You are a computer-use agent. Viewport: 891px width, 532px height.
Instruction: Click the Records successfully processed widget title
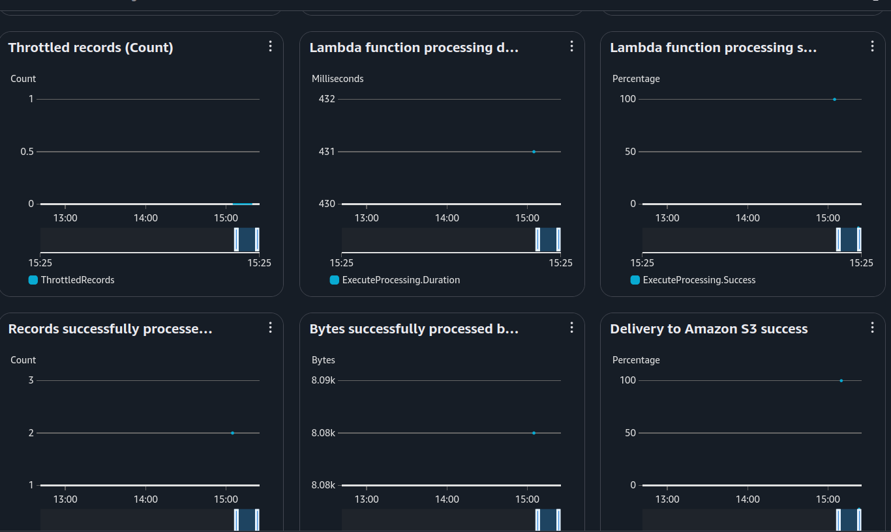[110, 329]
